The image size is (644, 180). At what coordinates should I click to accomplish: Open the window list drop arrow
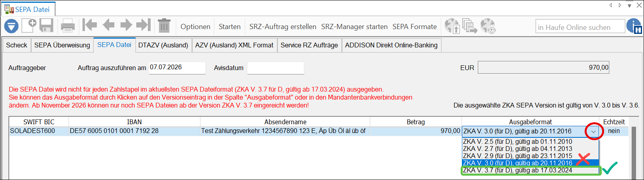tap(629, 6)
